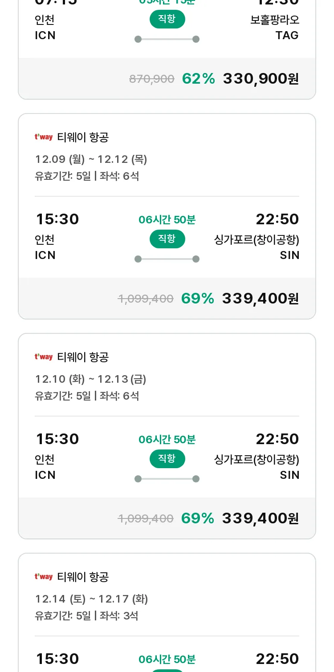Tap 직항 badge on 12.10 Singapore flight
The height and width of the screenshot is (672, 334).
[167, 459]
